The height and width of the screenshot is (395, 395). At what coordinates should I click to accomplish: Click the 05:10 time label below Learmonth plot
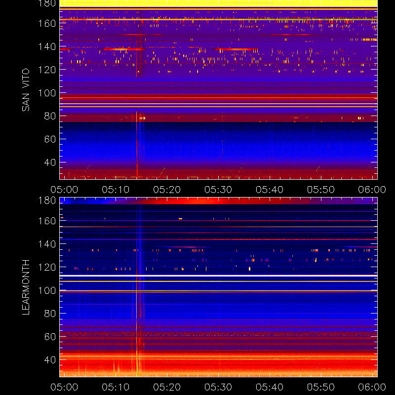116,387
